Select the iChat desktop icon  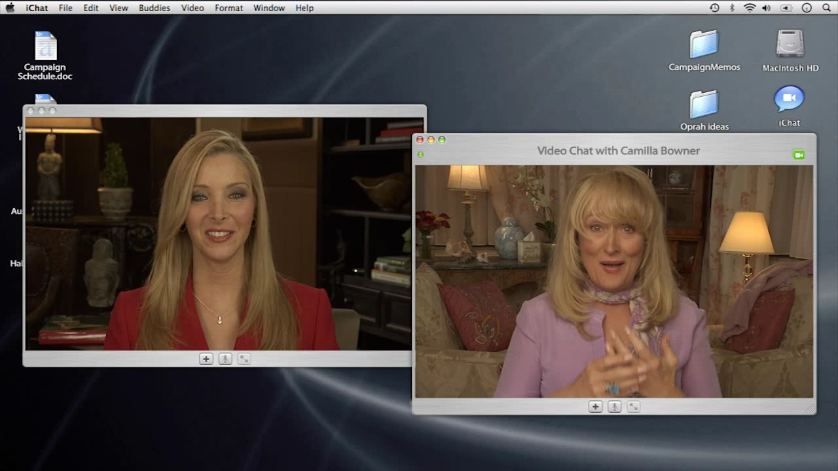pyautogui.click(x=790, y=106)
